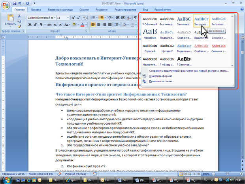The image size is (245, 184).
Task: Open the Разметка страницы tab
Action: (x=60, y=9)
